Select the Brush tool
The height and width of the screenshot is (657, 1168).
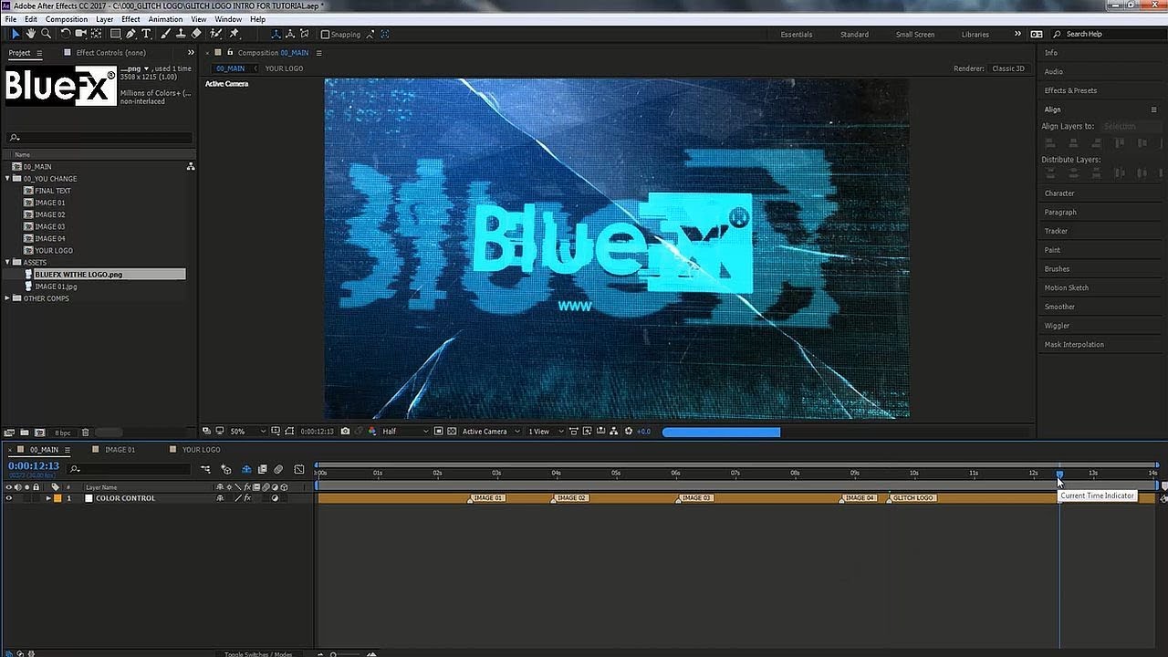[165, 34]
